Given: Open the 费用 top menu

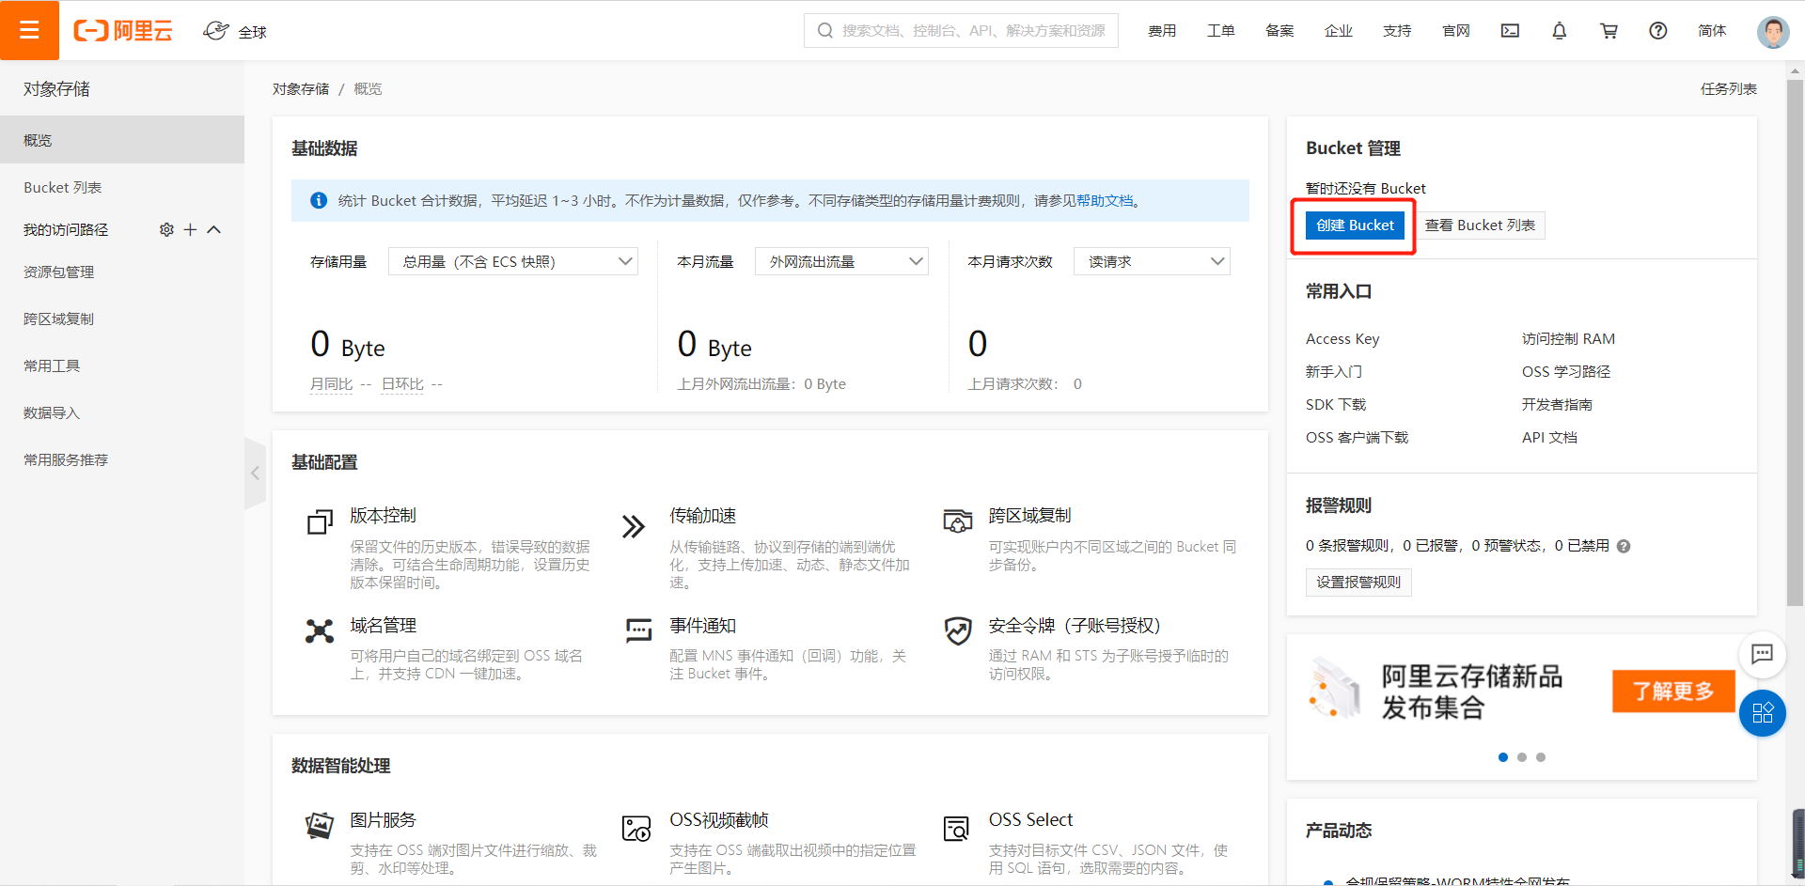Looking at the screenshot, I should [1162, 31].
